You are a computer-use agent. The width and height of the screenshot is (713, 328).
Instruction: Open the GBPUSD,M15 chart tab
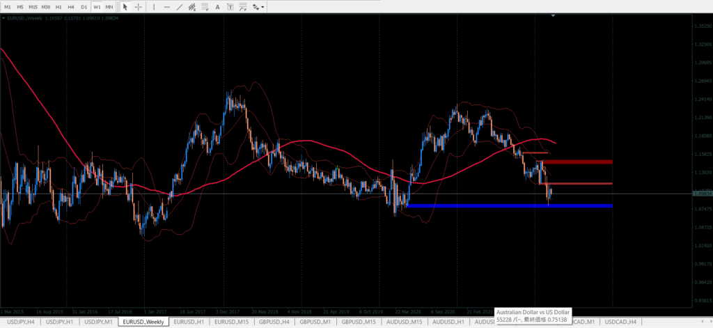[359, 322]
